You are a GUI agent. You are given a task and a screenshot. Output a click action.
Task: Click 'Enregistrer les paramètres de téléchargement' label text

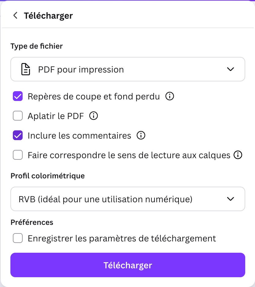tap(122, 238)
